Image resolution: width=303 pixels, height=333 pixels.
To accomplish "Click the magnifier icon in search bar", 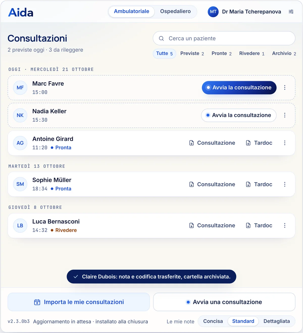I will (x=161, y=38).
